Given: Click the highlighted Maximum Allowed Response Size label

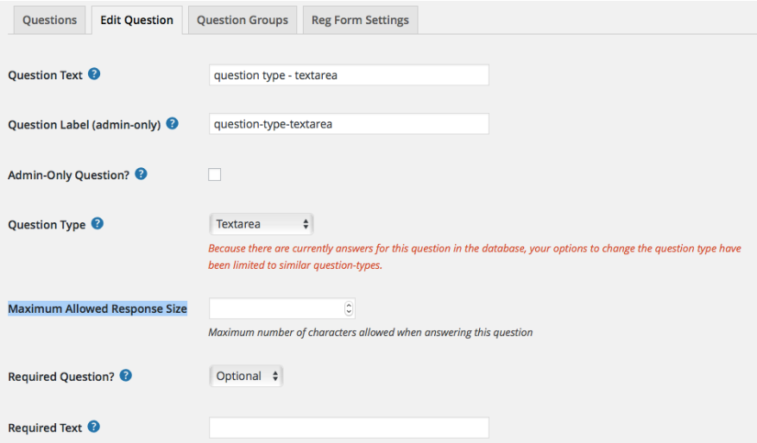Looking at the screenshot, I should click(98, 309).
